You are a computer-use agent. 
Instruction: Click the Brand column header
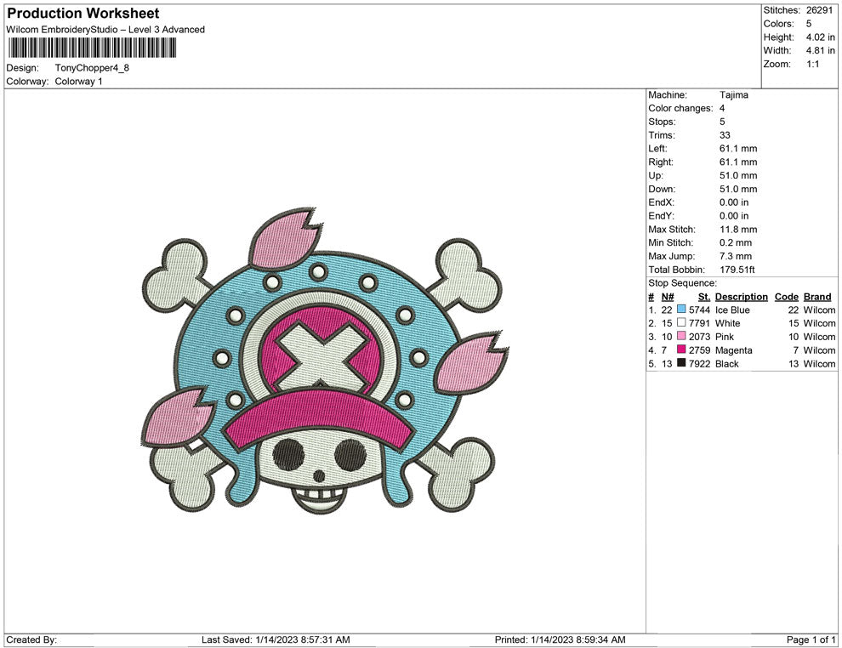[x=816, y=296]
